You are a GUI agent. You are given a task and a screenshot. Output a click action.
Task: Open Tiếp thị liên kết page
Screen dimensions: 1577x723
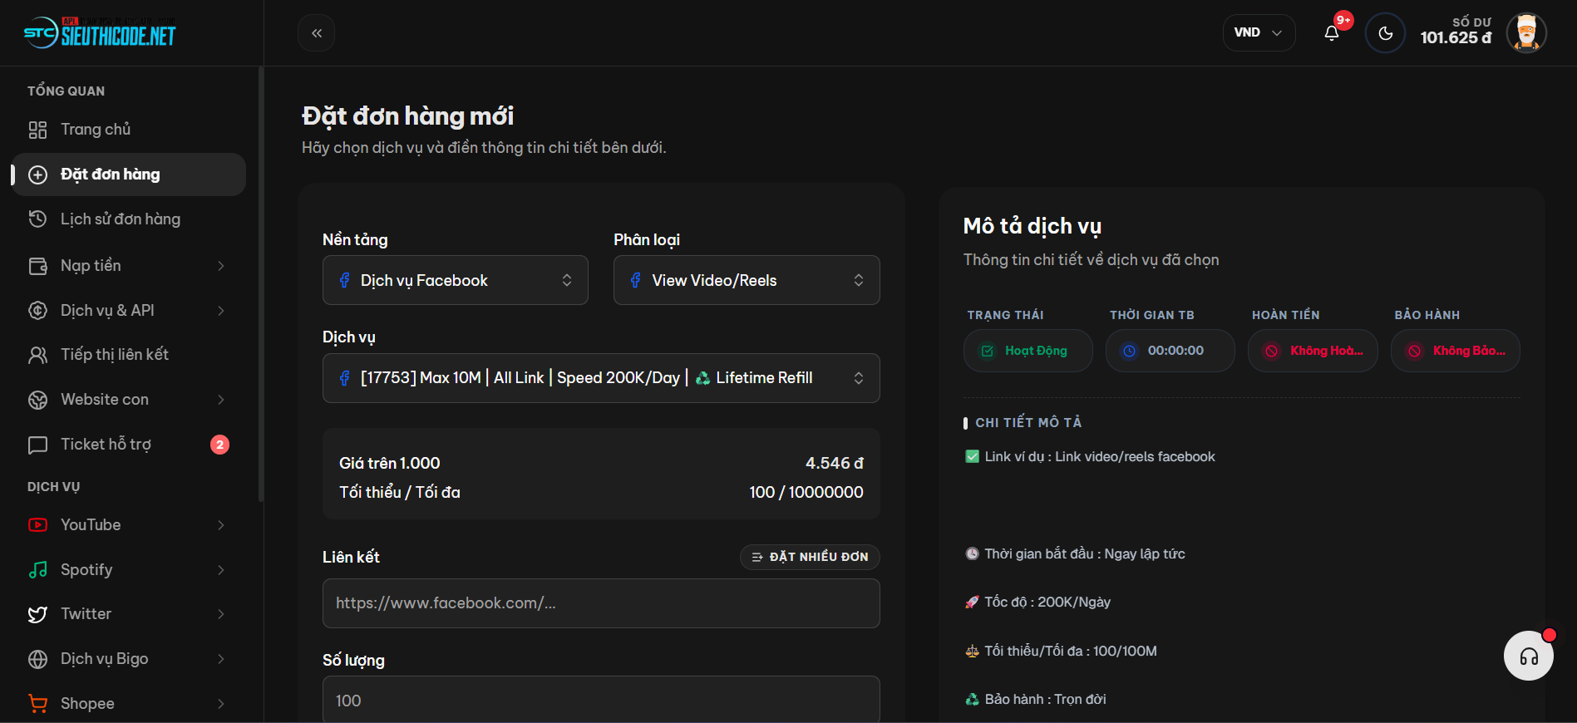(x=115, y=355)
